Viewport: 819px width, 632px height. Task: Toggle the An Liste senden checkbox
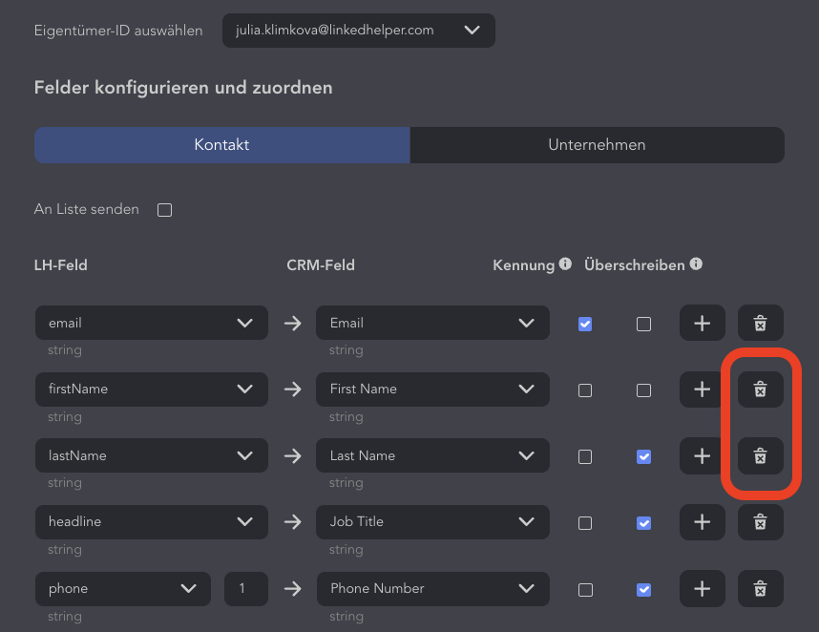[164, 210]
